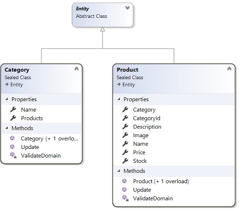
Task: Select the Product (+ 1 overload) constructor
Action: click(x=161, y=181)
